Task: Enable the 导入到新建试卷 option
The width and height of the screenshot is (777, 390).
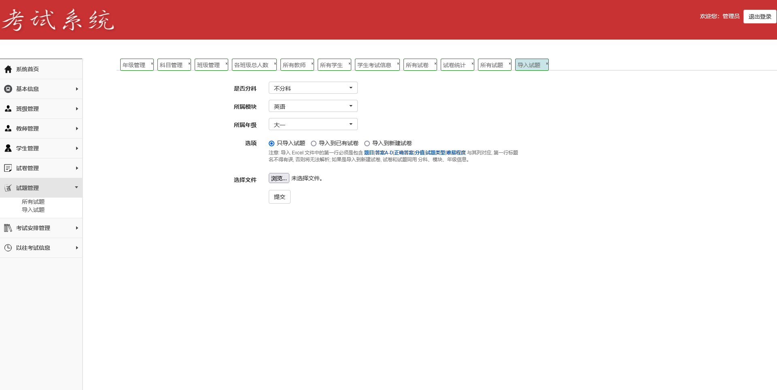Action: click(x=367, y=143)
